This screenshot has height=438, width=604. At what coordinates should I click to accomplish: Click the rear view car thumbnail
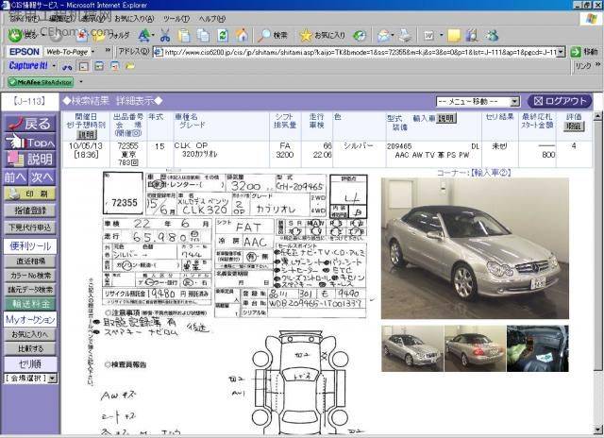[x=475, y=348]
